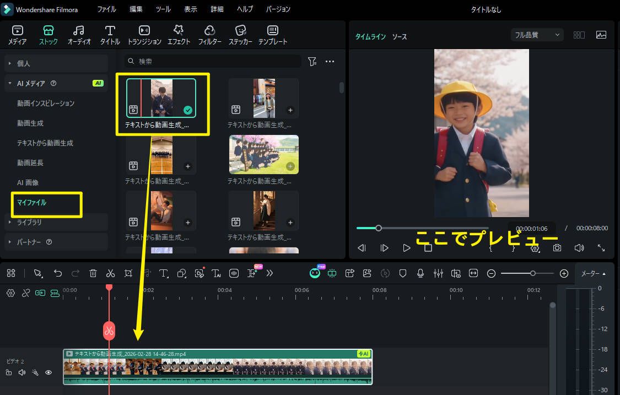The width and height of the screenshot is (620, 395).
Task: Open the audio mixer icon
Action: coord(439,273)
